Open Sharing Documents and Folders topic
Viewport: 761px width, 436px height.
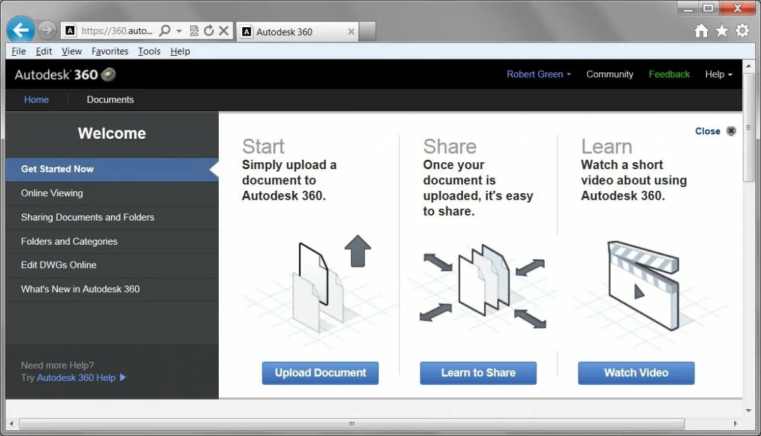(112, 217)
